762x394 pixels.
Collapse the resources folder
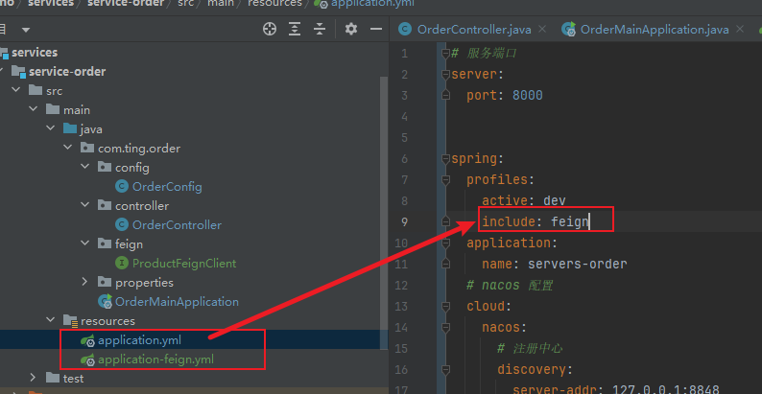coord(51,320)
